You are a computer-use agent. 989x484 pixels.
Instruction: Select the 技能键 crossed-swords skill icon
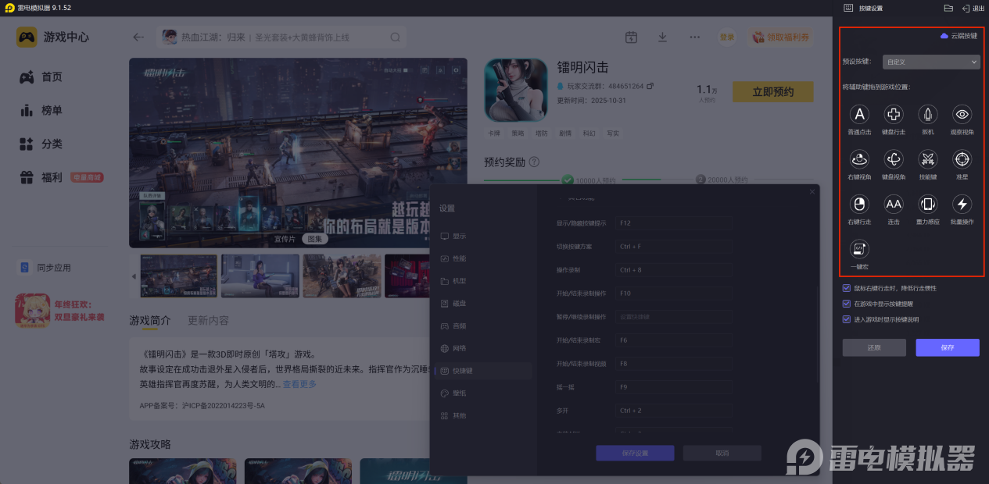coord(928,159)
